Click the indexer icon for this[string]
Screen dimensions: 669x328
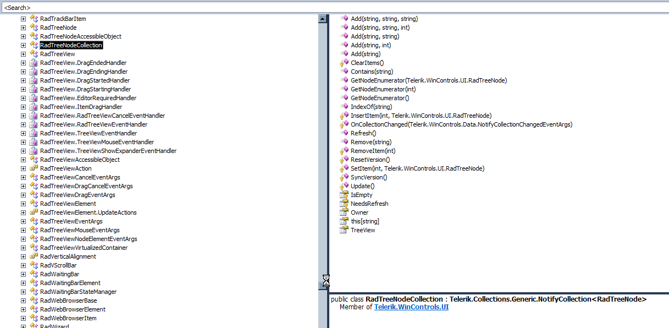(344, 221)
